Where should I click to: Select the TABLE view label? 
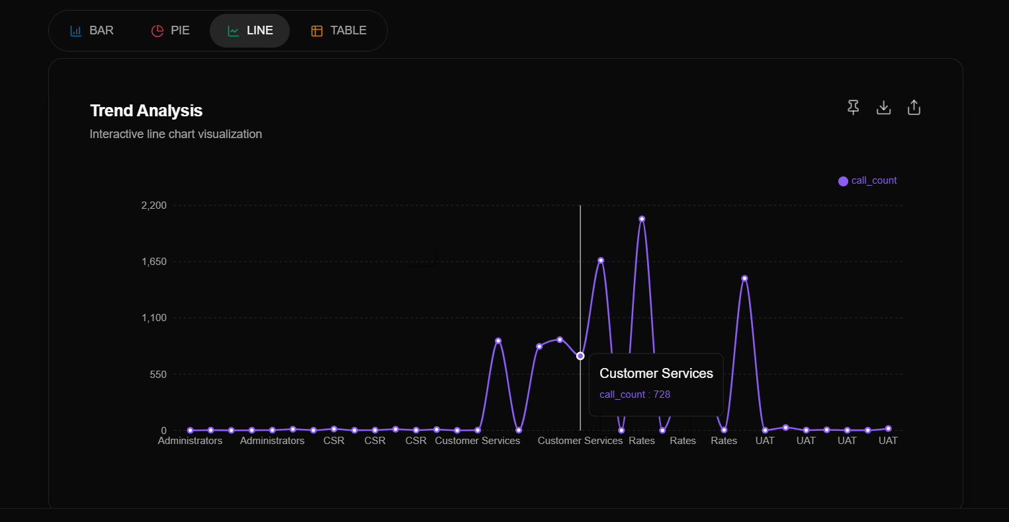[348, 30]
